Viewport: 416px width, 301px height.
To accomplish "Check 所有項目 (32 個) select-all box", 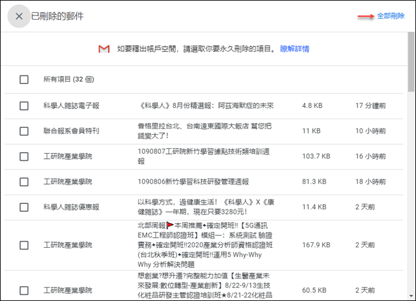I will click(24, 80).
